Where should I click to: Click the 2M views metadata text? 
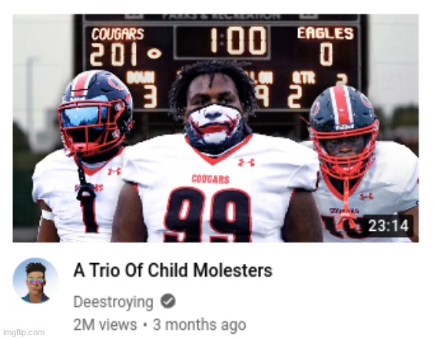(x=105, y=324)
